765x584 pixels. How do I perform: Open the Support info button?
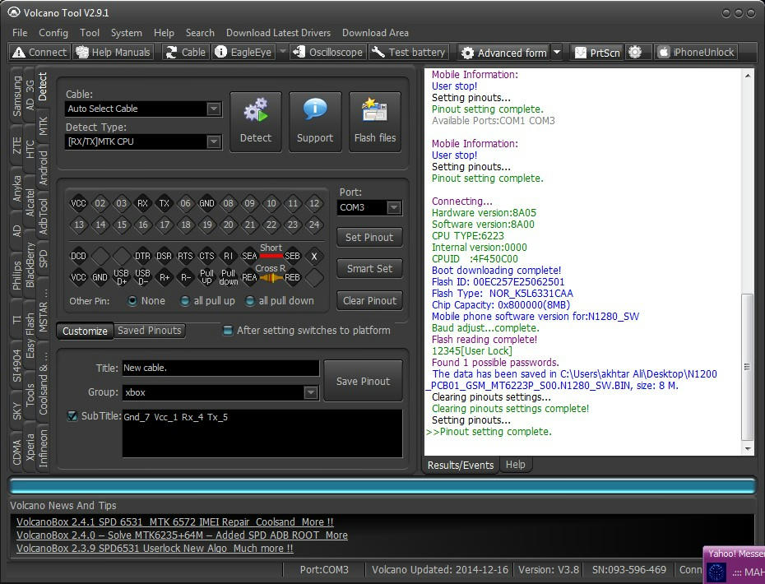(x=315, y=122)
